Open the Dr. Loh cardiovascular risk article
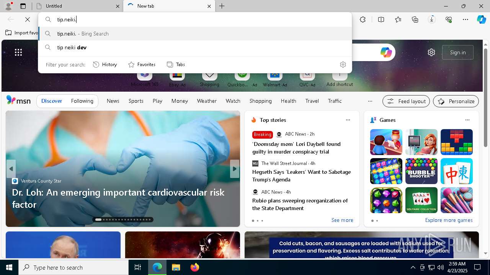Viewport: 490px width, 275px height. click(x=118, y=198)
